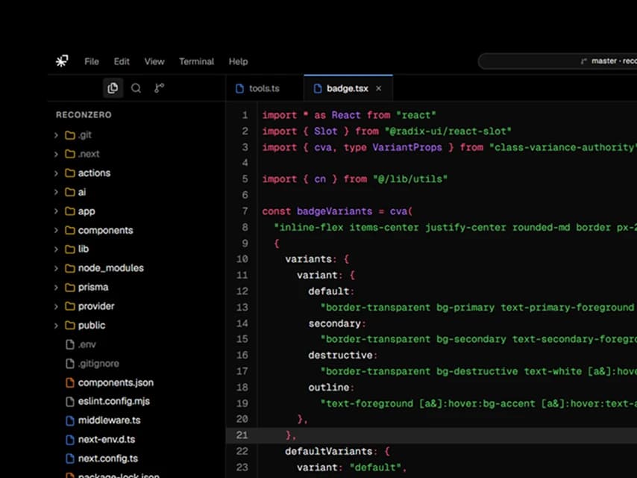Click the node_modules folder icon
The width and height of the screenshot is (637, 478).
point(70,268)
